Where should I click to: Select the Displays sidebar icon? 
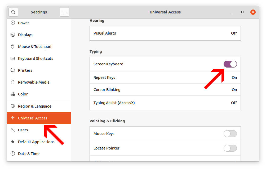13,35
